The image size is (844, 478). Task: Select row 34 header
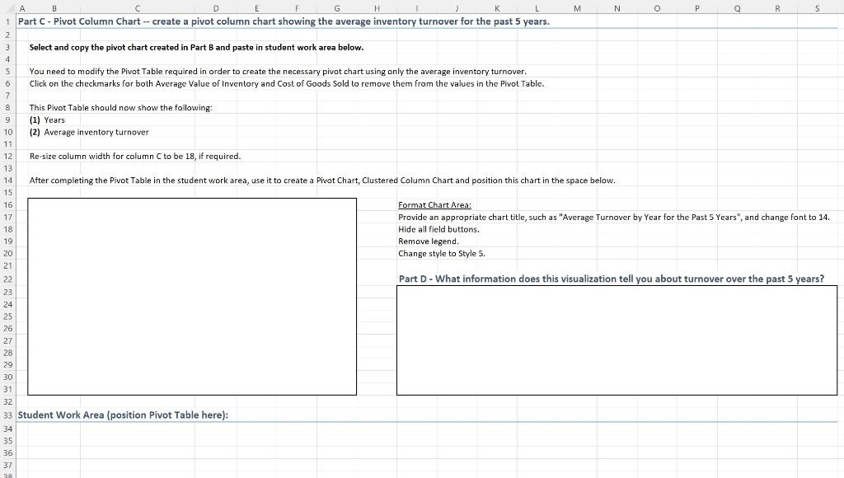coord(8,429)
